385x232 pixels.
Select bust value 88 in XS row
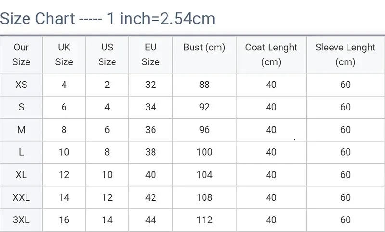(x=204, y=85)
